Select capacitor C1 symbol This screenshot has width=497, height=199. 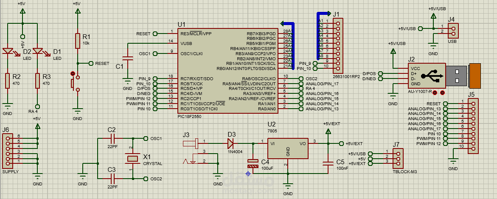127,58
